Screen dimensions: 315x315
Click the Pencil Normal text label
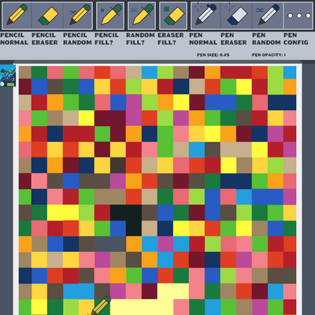tap(14, 39)
